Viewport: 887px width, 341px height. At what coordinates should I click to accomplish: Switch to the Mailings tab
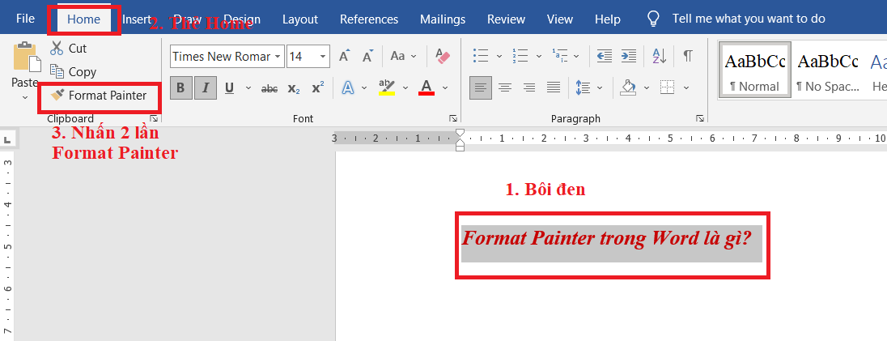coord(443,19)
